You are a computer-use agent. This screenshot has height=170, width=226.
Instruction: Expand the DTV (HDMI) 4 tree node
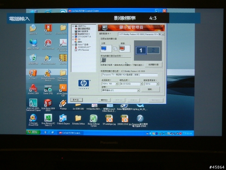coord(73,37)
